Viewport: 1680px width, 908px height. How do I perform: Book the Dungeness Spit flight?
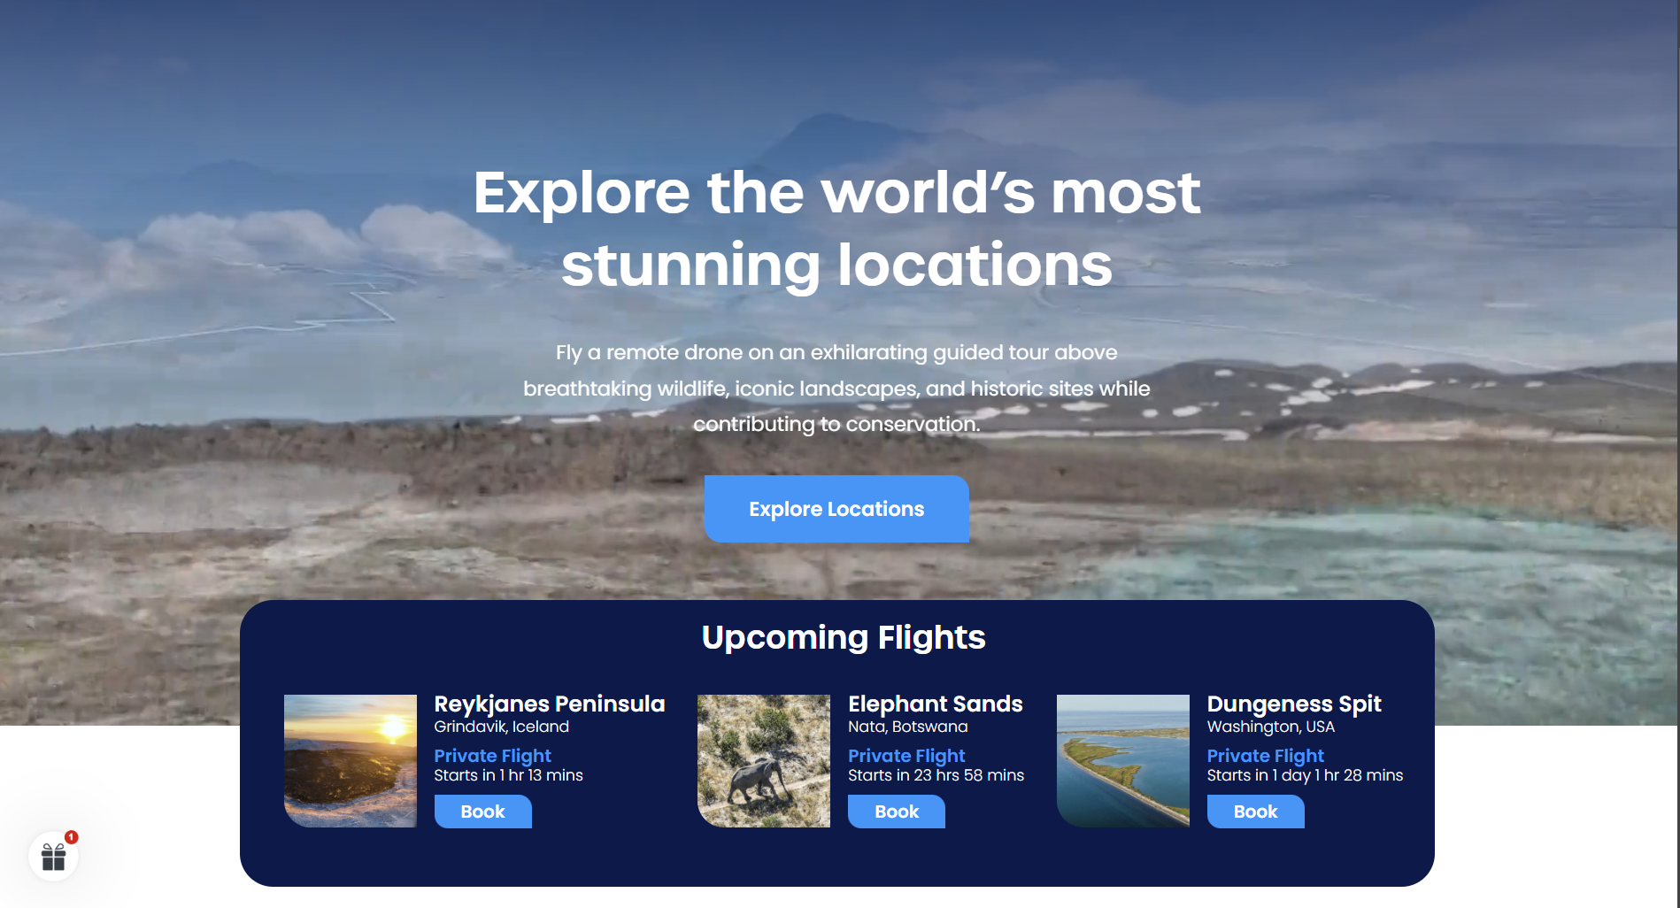1255,812
